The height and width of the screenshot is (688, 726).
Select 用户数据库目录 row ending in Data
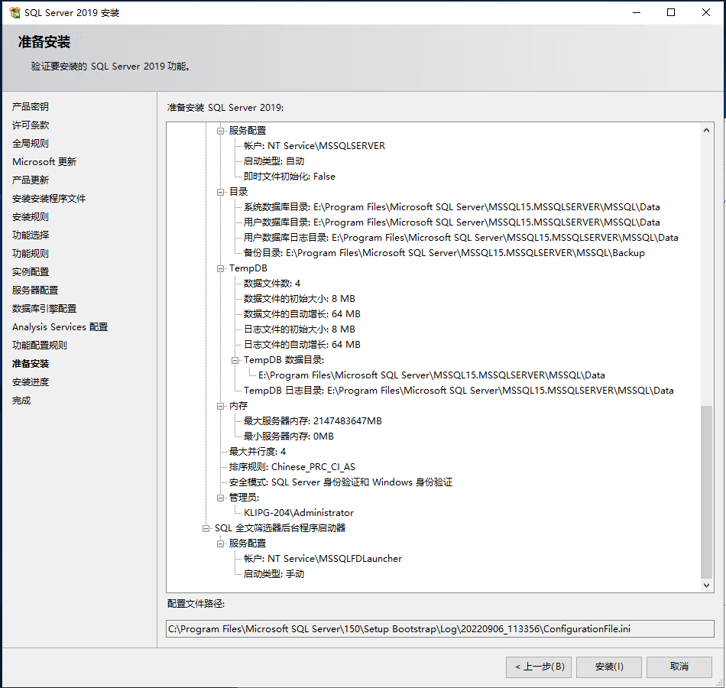[x=452, y=222]
